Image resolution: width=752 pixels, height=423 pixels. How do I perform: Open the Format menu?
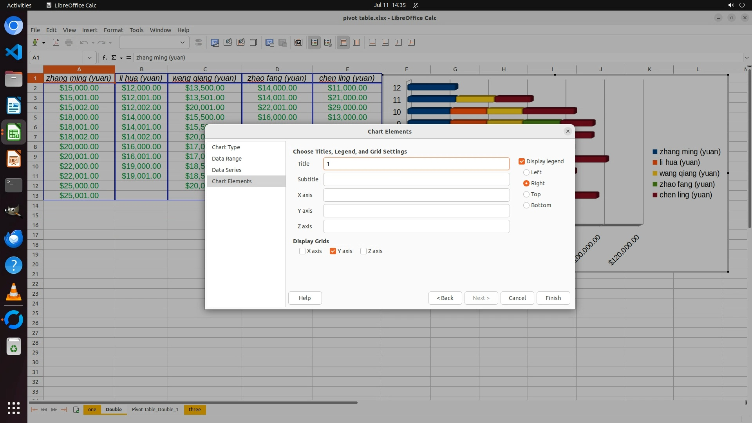click(x=113, y=30)
